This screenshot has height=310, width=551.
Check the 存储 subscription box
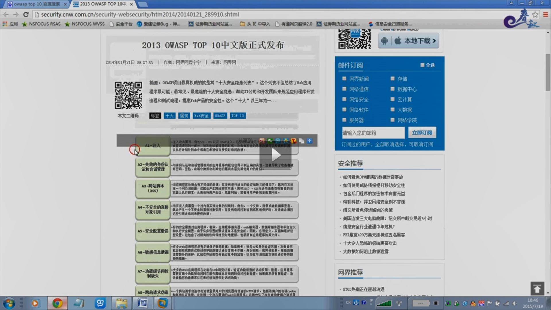[x=392, y=78]
